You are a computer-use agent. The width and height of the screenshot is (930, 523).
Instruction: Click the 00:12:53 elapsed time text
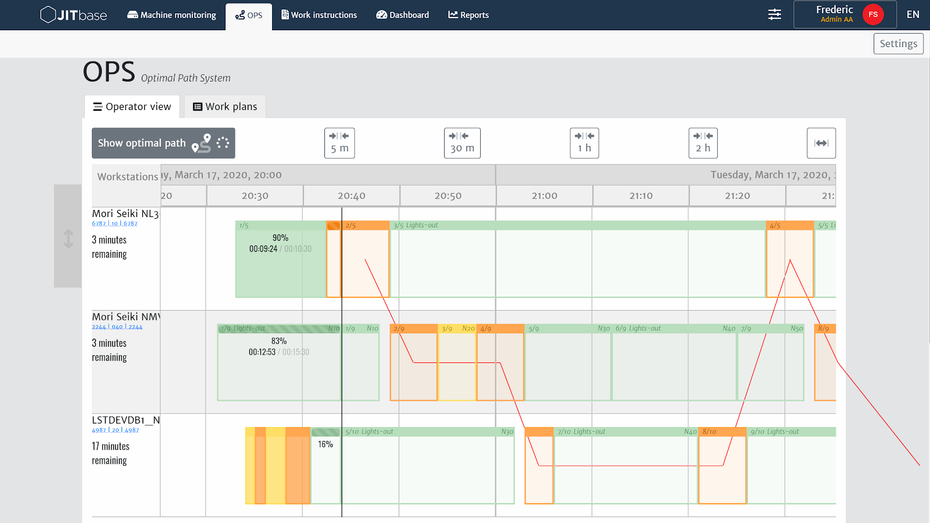pyautogui.click(x=262, y=352)
